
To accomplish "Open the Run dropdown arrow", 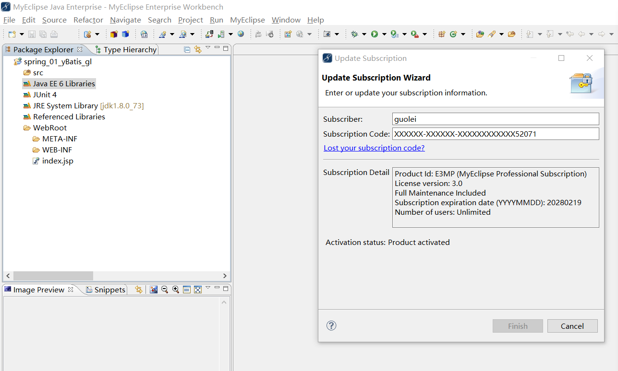I will click(384, 34).
